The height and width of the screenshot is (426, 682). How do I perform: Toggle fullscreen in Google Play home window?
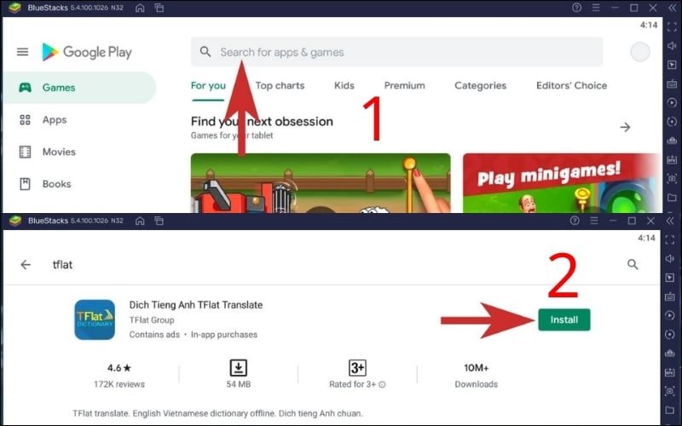tap(672, 27)
